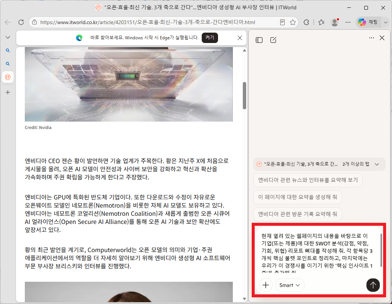Toggle the Copilot sidebar panel icon

click(x=259, y=40)
